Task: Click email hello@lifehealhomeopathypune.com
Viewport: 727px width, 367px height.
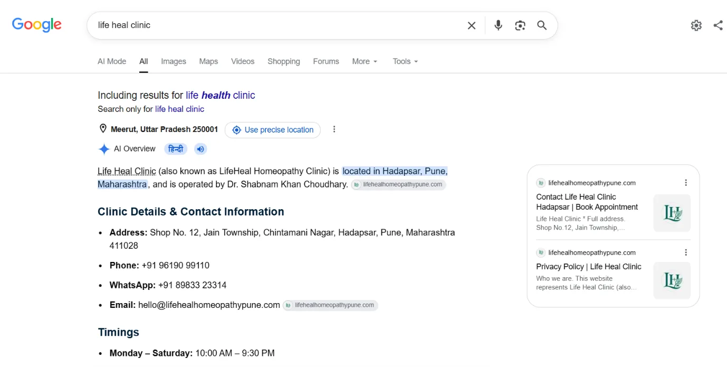Action: pyautogui.click(x=209, y=305)
